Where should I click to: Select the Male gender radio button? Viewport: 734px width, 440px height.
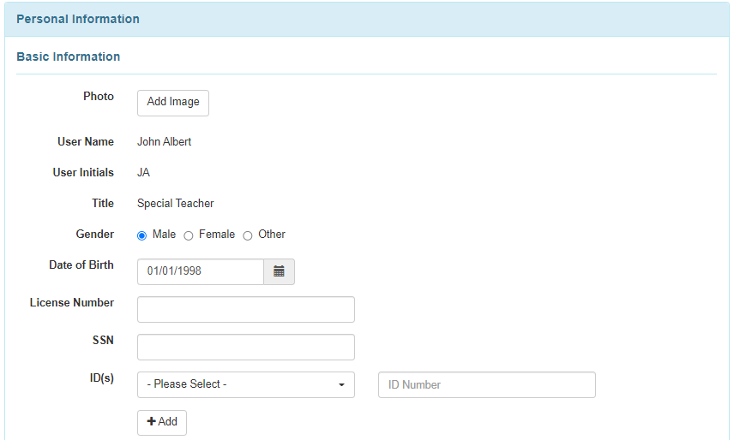click(142, 235)
